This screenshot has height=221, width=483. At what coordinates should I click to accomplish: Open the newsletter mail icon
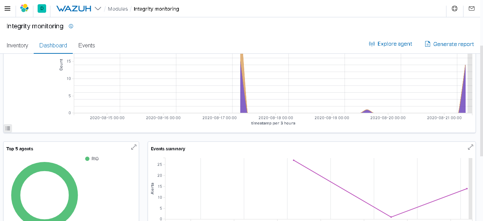(472, 8)
